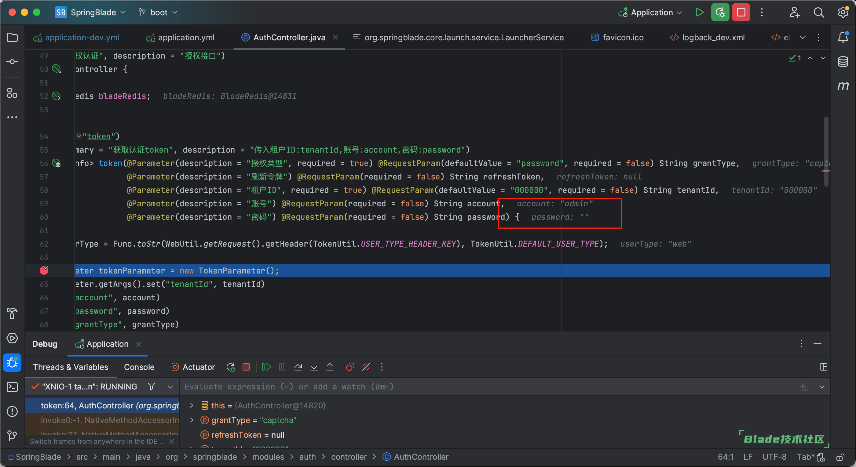856x467 pixels.
Task: Open the Project tool window folder icon
Action: 12,38
